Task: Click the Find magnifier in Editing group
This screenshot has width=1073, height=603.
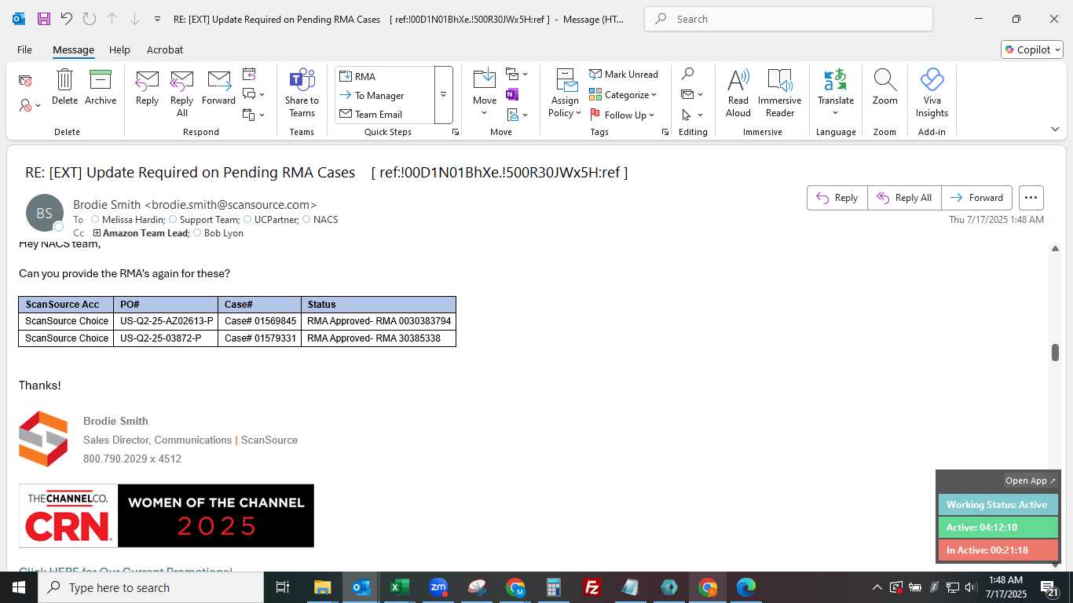Action: 687,74
